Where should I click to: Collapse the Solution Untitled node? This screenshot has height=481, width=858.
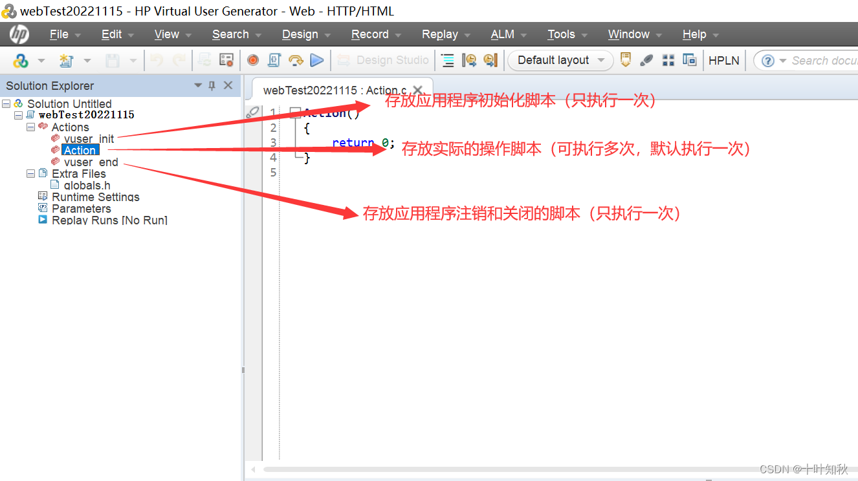(x=6, y=103)
